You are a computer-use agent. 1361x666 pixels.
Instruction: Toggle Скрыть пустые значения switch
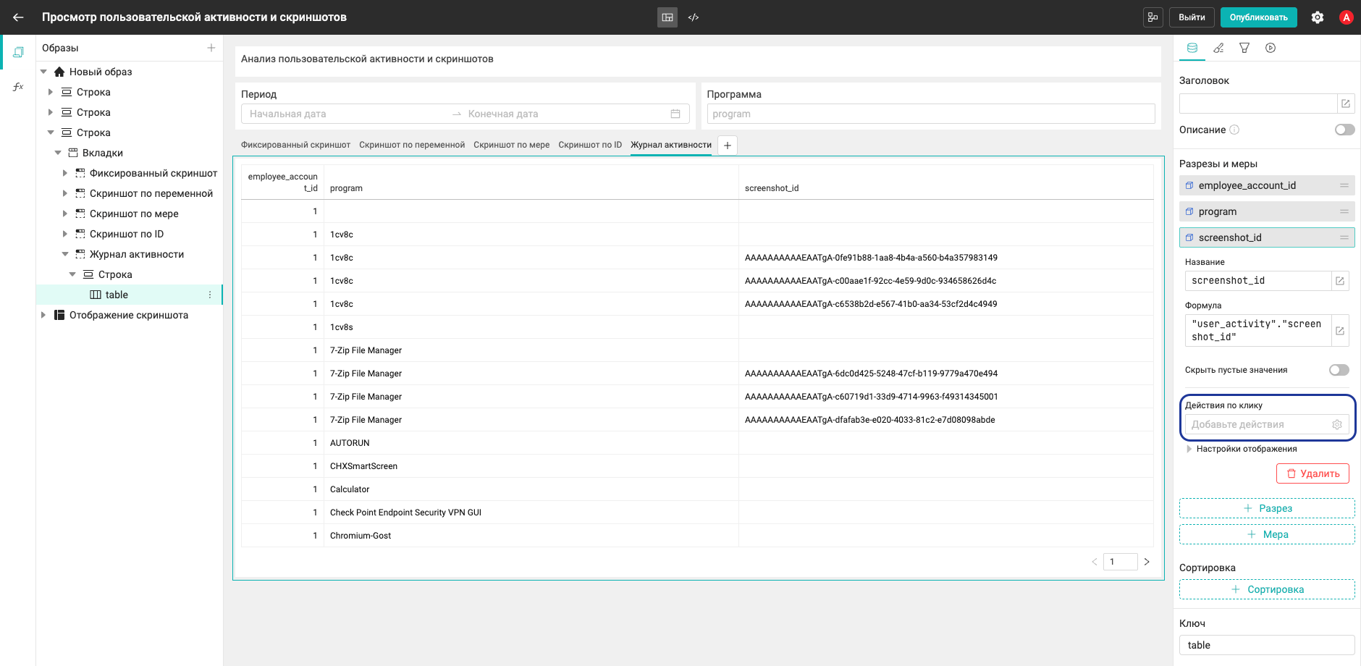click(x=1339, y=370)
